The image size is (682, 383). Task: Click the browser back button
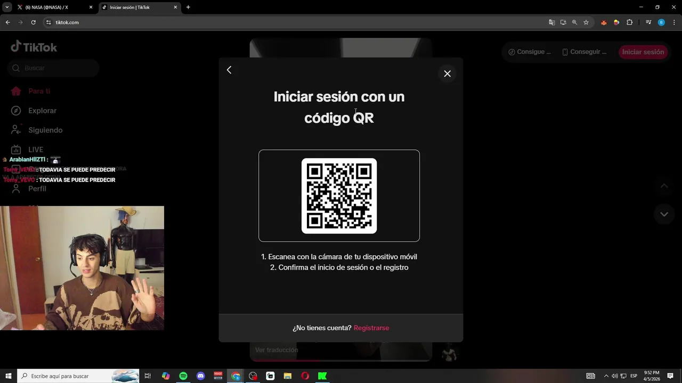(x=7, y=22)
